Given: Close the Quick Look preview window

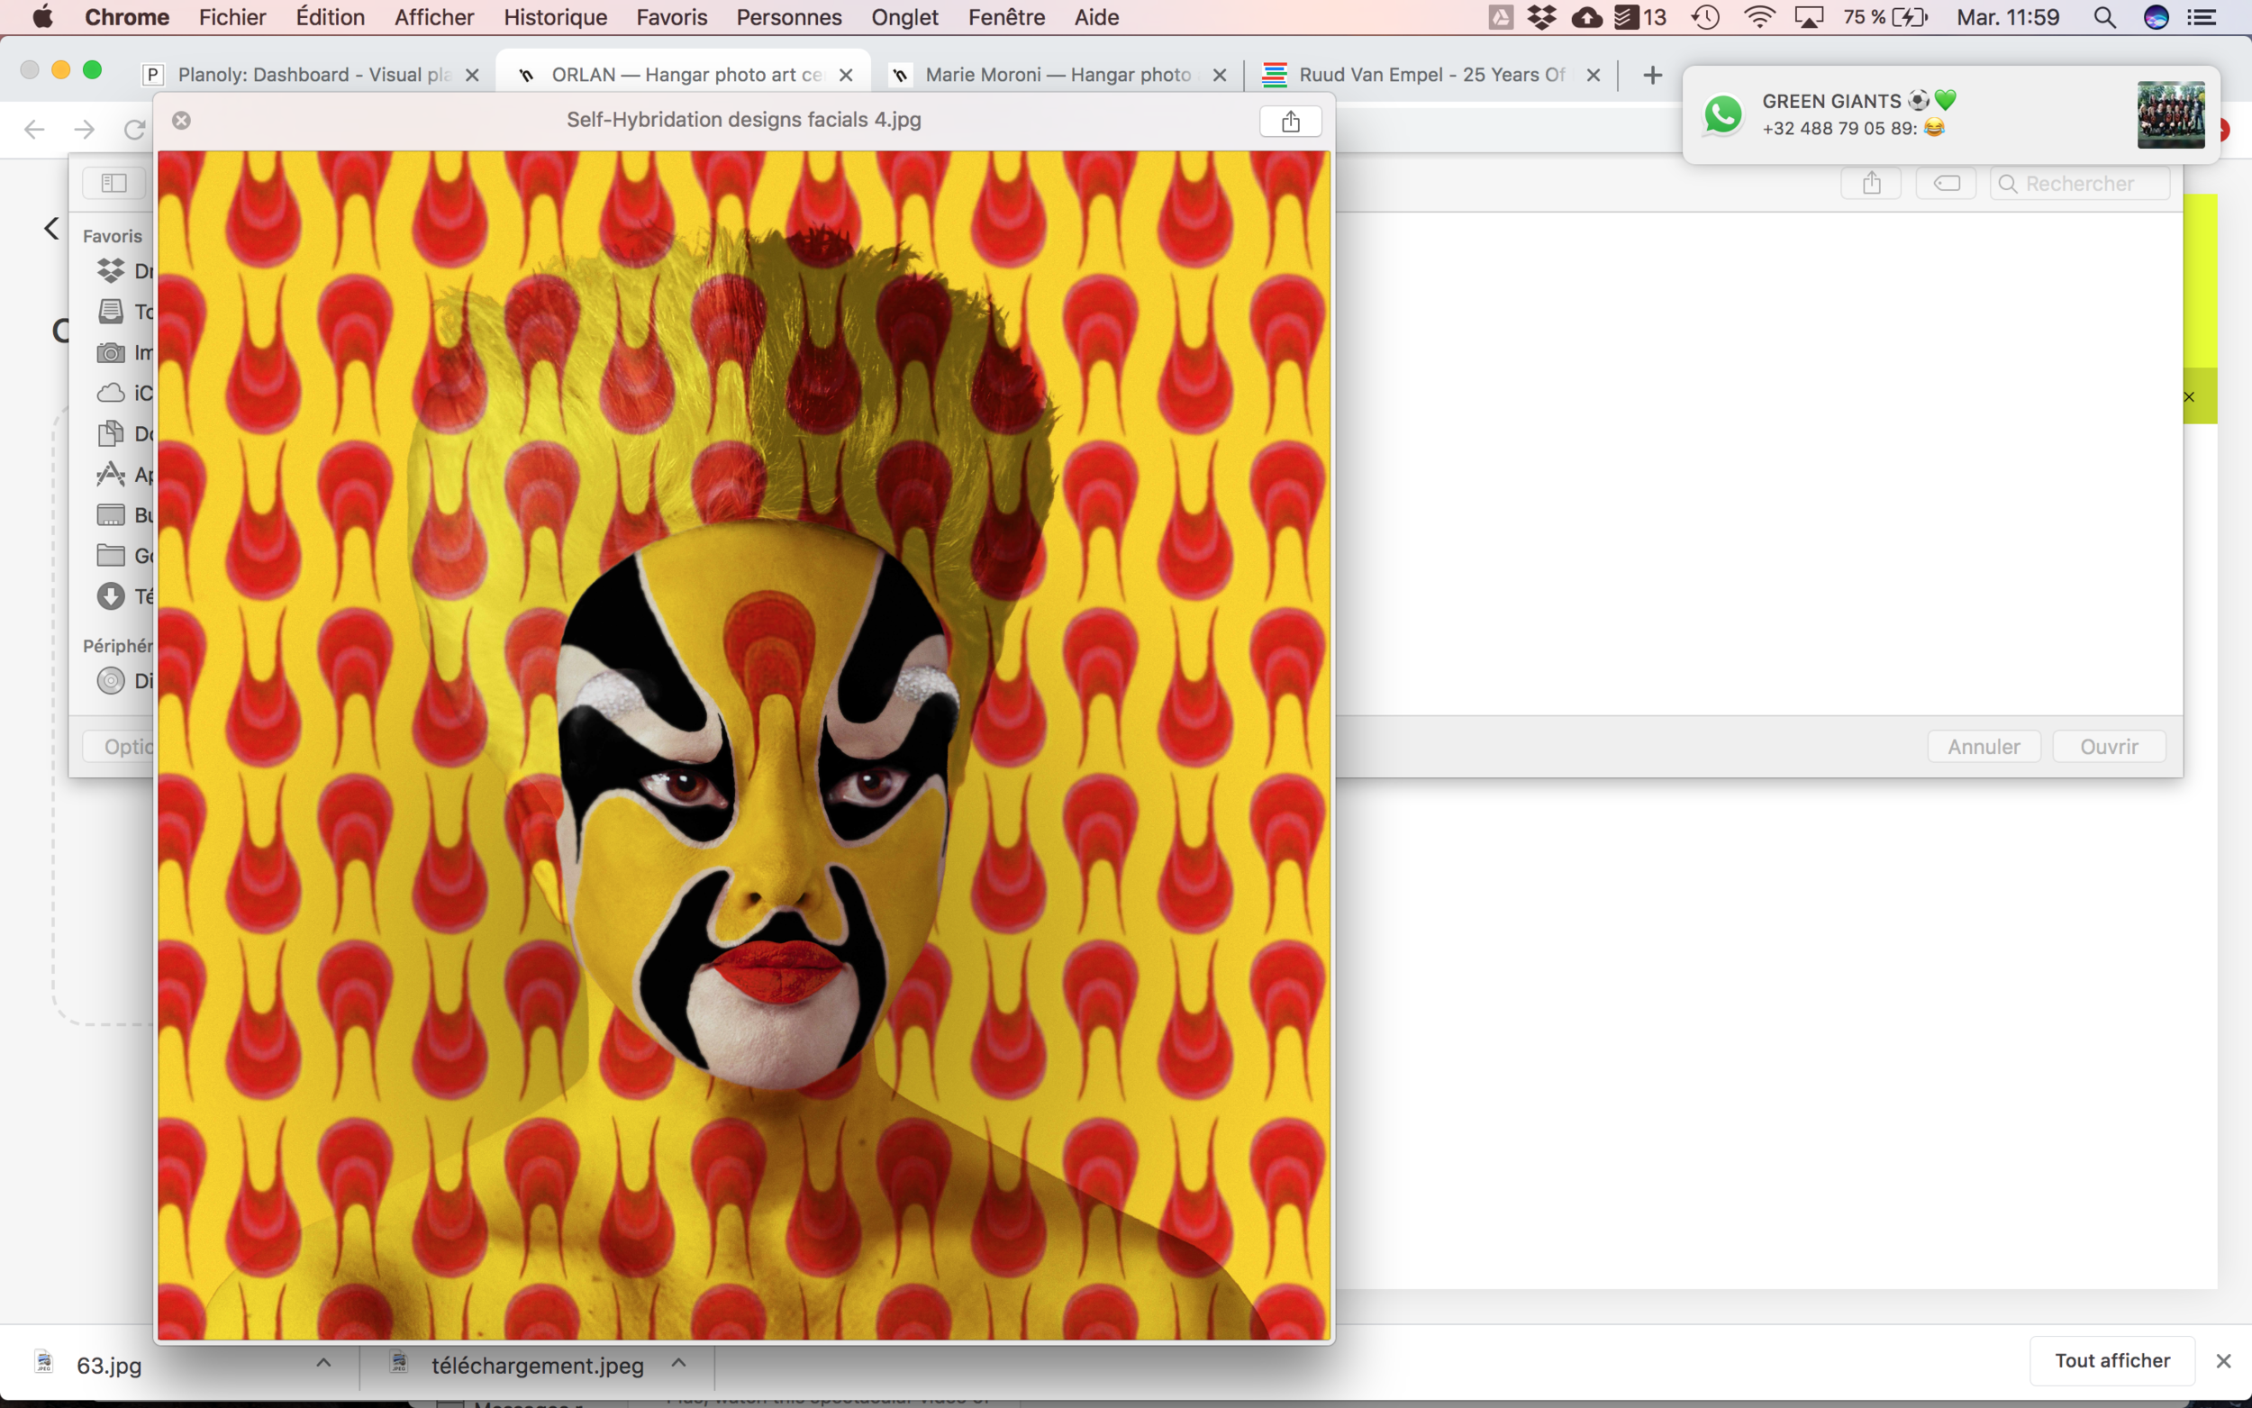Looking at the screenshot, I should click(x=182, y=120).
